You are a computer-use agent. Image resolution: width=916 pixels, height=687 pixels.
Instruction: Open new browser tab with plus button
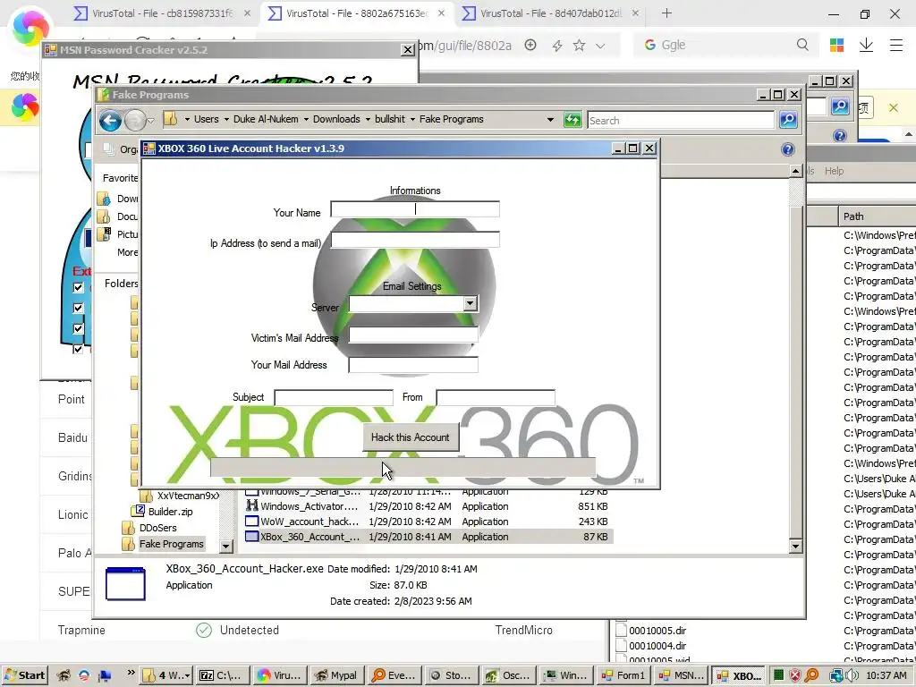click(x=666, y=13)
